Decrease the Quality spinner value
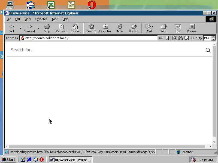Image resolution: width=218 pixels, height=163 pixels. 214,39
